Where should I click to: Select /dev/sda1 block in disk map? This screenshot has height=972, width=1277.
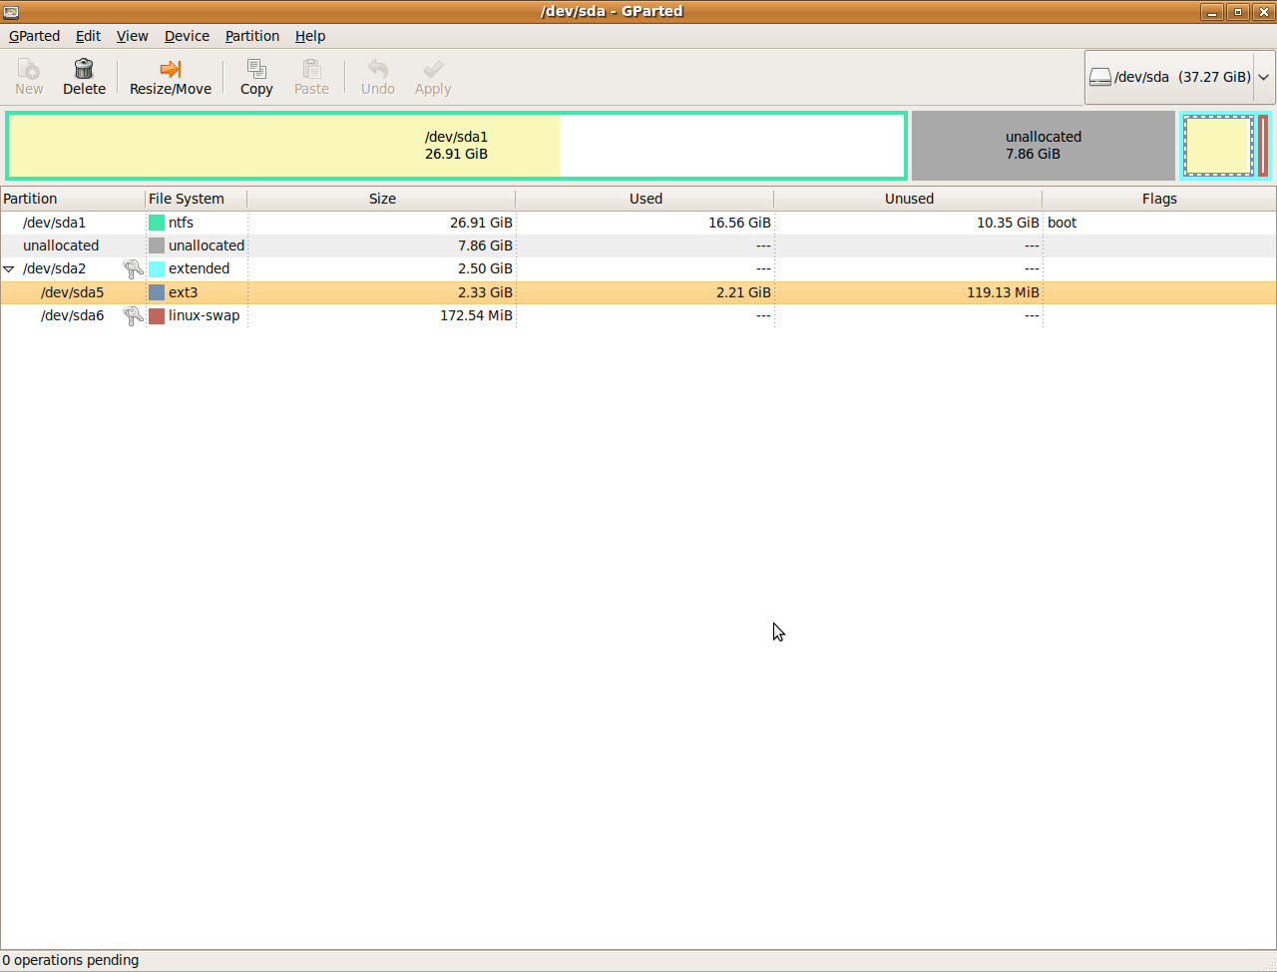tap(457, 146)
